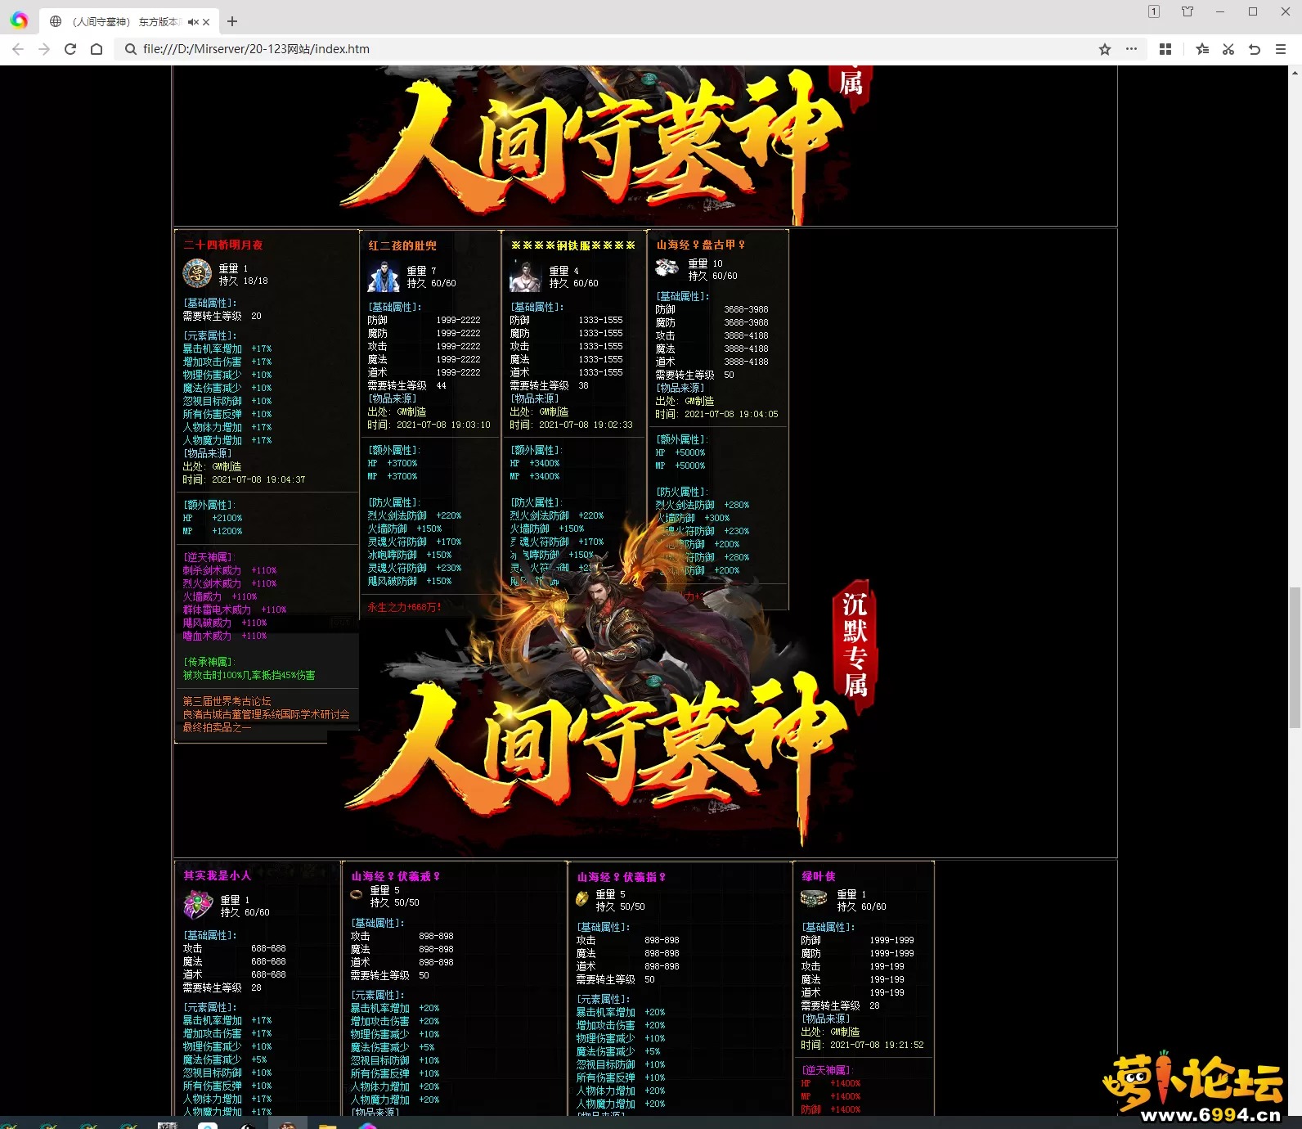Click the 山海经♀伏羲戒♀ item title
Screen dimensions: 1302x1129
point(396,876)
